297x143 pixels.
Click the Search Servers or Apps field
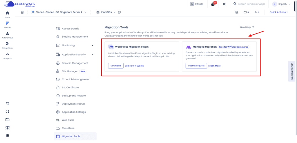point(250,4)
